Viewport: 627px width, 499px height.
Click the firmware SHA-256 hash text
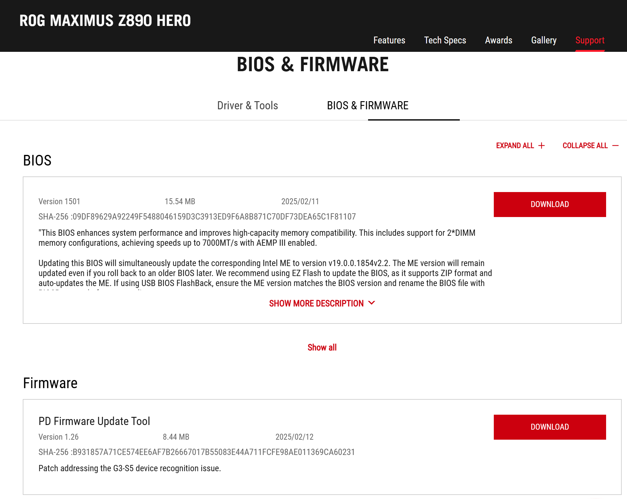[x=197, y=452]
